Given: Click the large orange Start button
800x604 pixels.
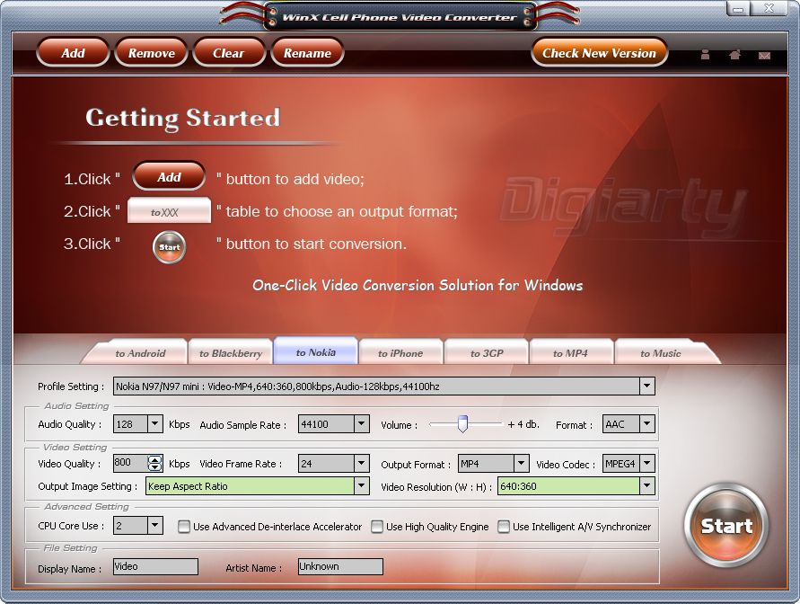Looking at the screenshot, I should [x=726, y=526].
